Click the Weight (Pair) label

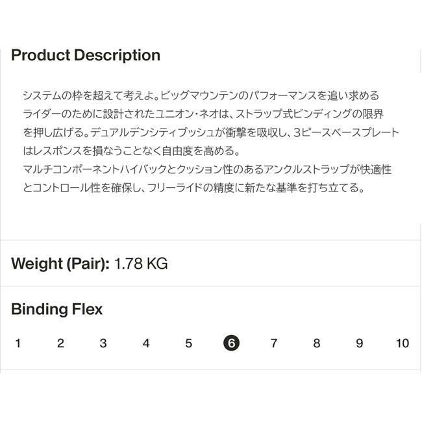click(x=60, y=264)
